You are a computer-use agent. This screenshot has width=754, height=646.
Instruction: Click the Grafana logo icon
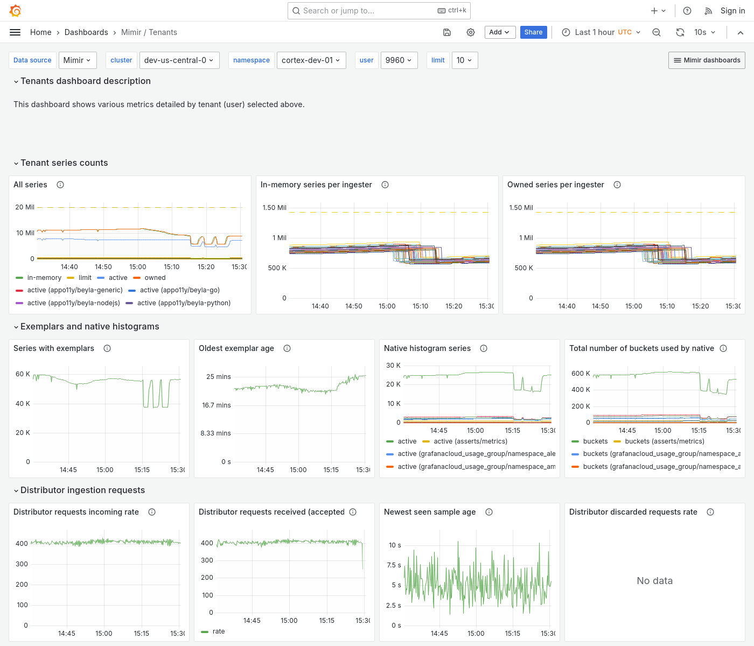tap(15, 10)
